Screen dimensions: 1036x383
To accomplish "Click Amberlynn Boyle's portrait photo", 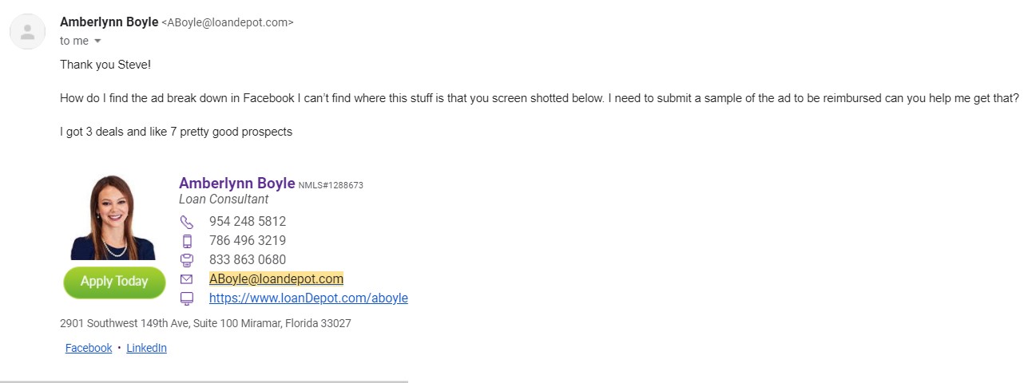I will click(113, 217).
